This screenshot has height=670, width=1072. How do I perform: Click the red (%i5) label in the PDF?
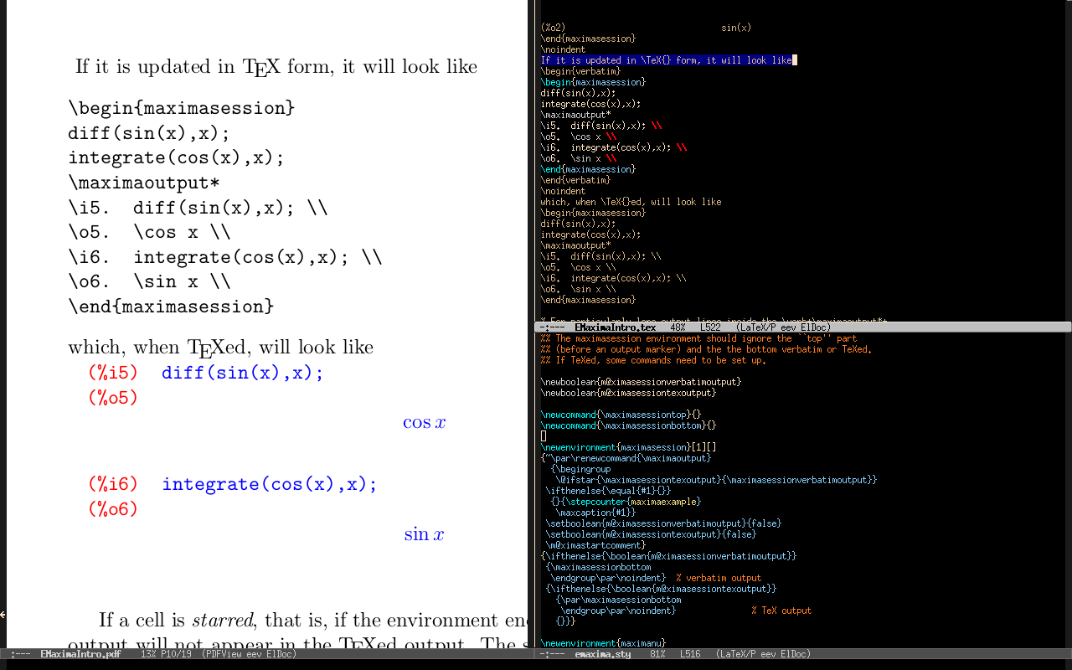(113, 373)
